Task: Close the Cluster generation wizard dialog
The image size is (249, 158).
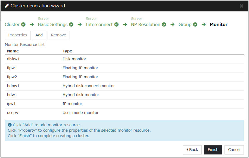Action: [x=241, y=6]
